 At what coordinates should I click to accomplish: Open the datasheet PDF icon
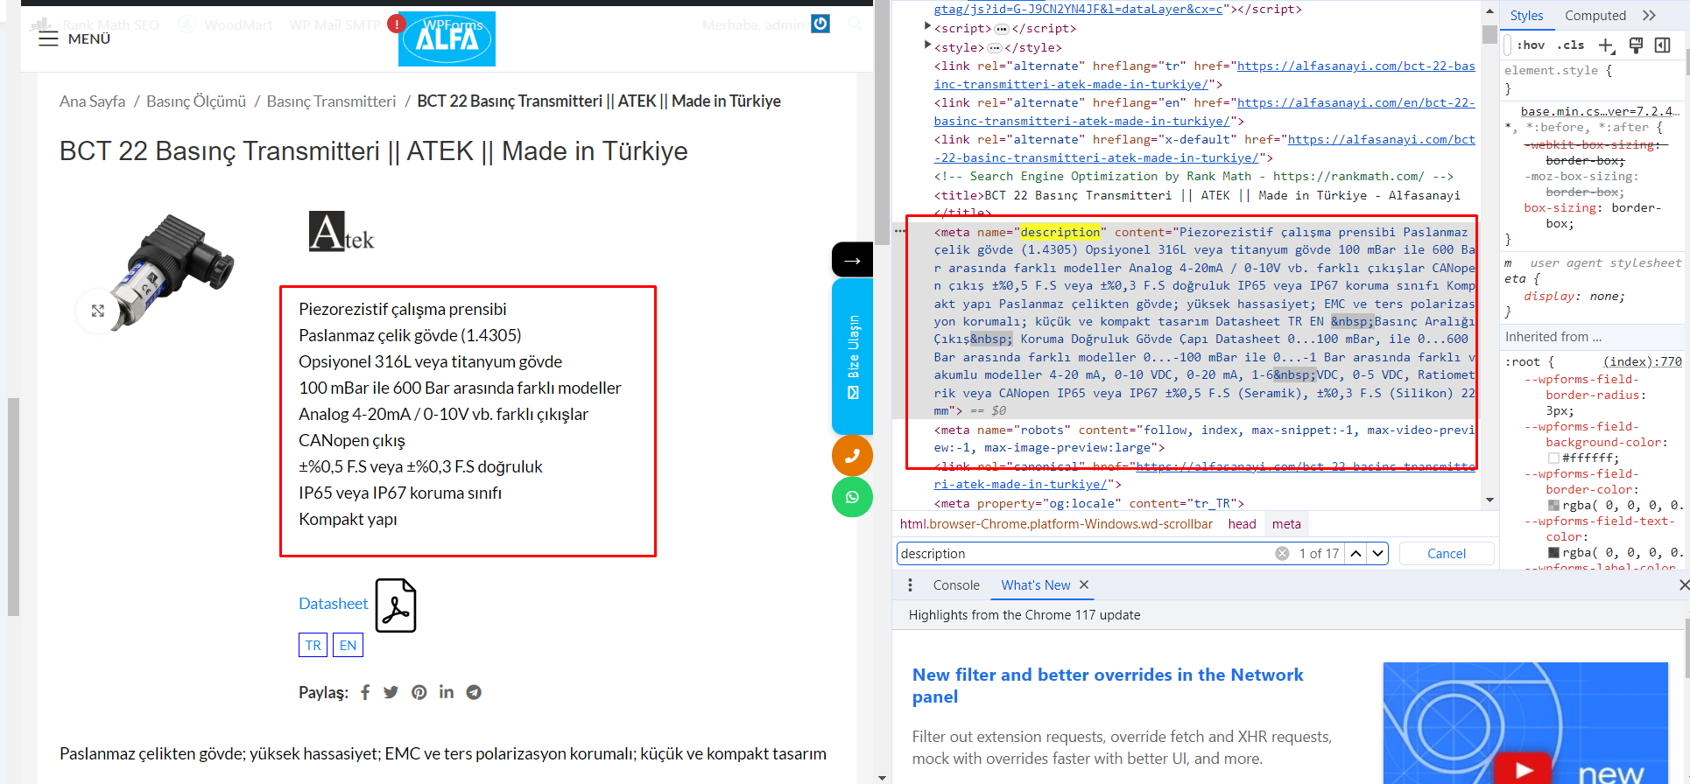tap(396, 605)
